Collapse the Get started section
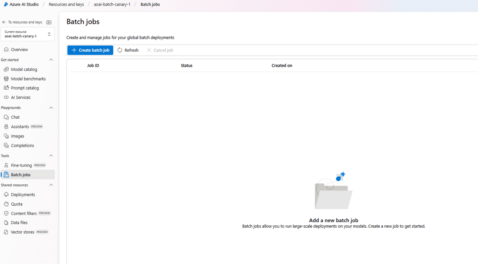The width and height of the screenshot is (478, 264). pos(51,59)
